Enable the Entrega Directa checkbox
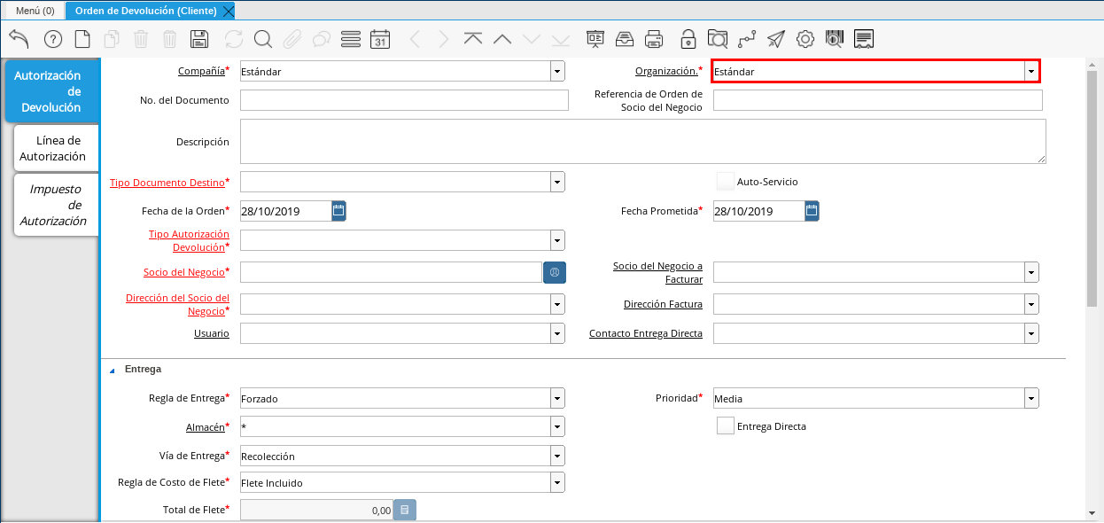The image size is (1104, 523). pos(725,426)
